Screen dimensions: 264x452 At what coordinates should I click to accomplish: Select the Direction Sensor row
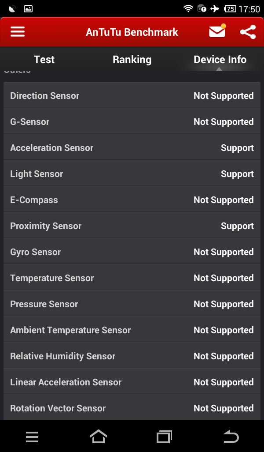[x=132, y=96]
